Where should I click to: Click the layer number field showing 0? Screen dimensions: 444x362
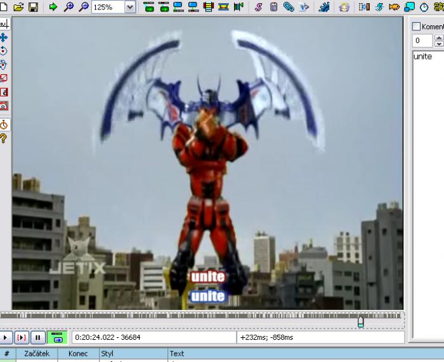pos(422,41)
